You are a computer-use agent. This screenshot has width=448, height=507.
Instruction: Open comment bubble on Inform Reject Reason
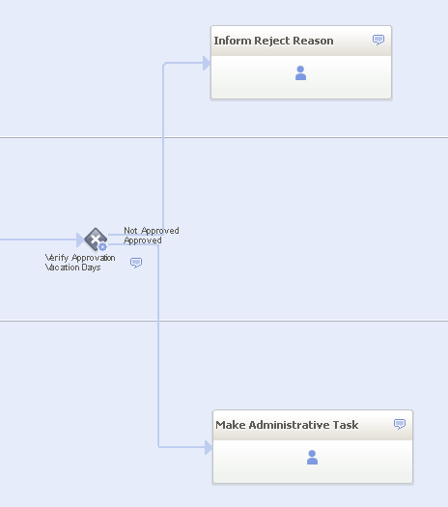click(378, 40)
